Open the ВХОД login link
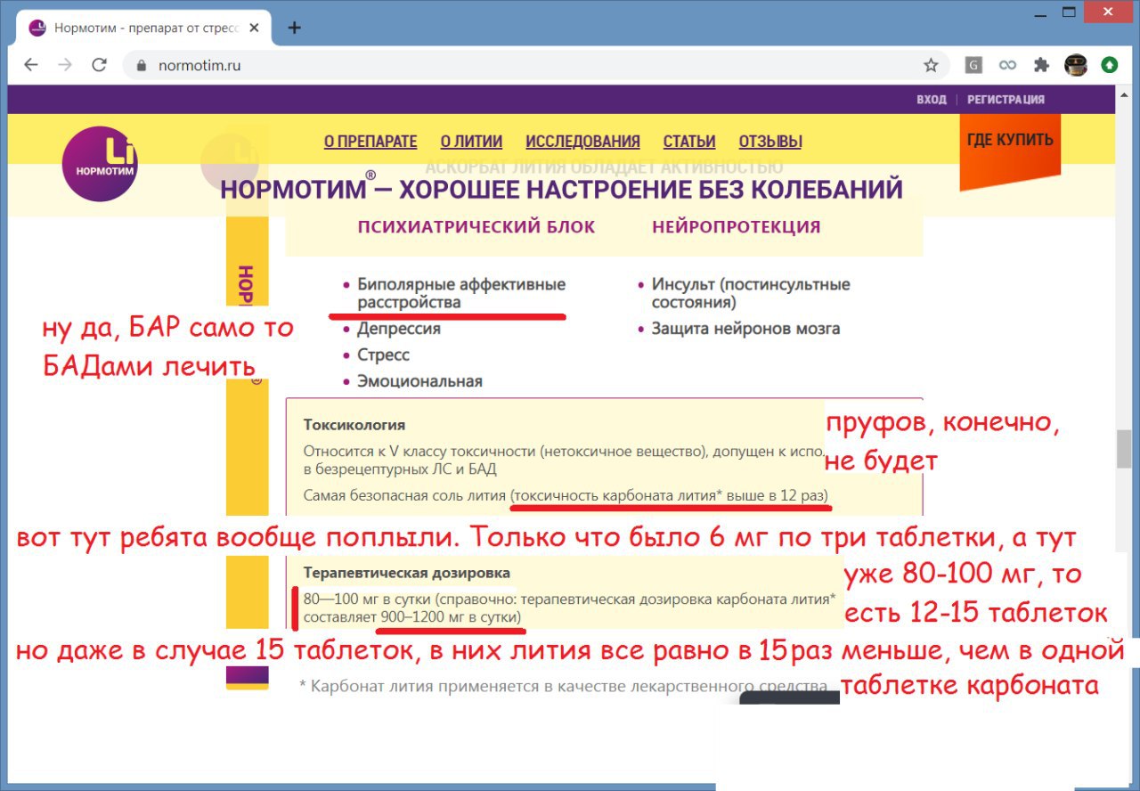The height and width of the screenshot is (791, 1140). pos(932,99)
